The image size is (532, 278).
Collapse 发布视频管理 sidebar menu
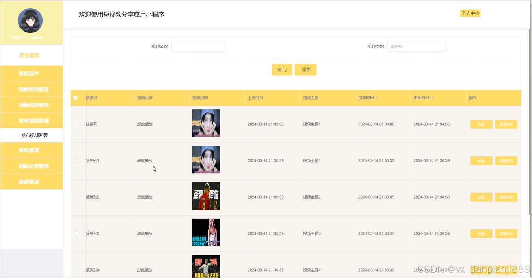click(31, 121)
